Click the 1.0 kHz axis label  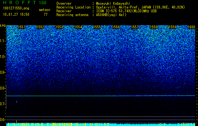pos(3,57)
